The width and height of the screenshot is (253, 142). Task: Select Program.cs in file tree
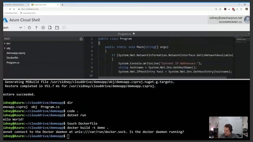[13, 62]
